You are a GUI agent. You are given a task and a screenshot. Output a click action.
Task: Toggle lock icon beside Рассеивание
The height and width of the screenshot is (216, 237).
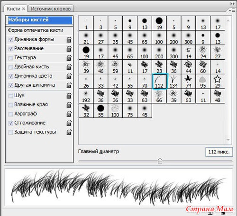pyautogui.click(x=69, y=49)
